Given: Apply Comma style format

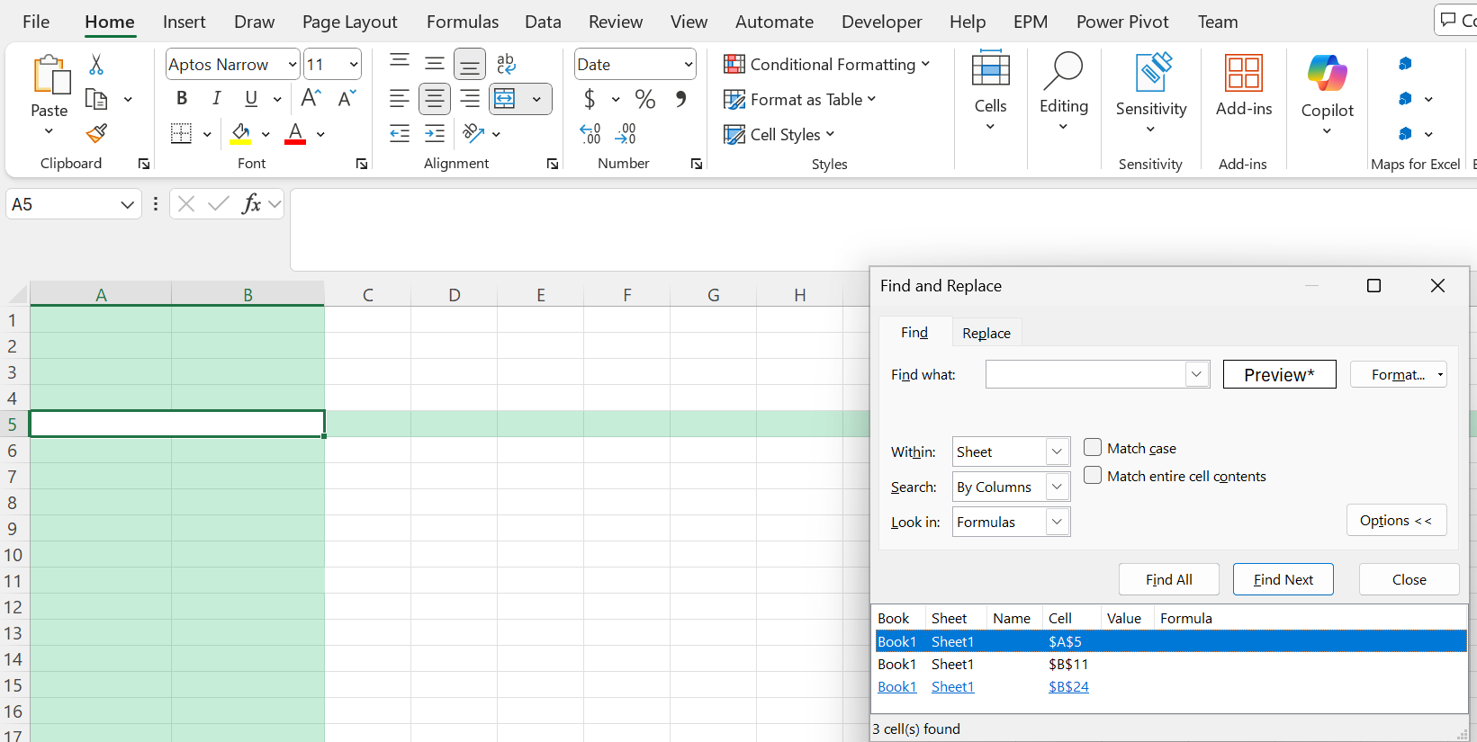Looking at the screenshot, I should point(681,99).
